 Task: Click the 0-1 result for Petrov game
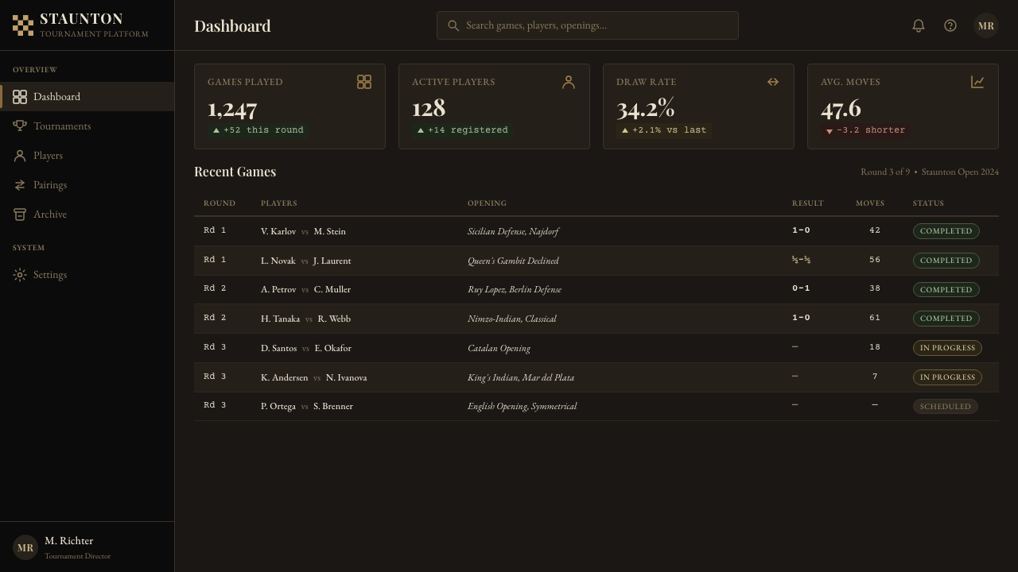pos(801,288)
